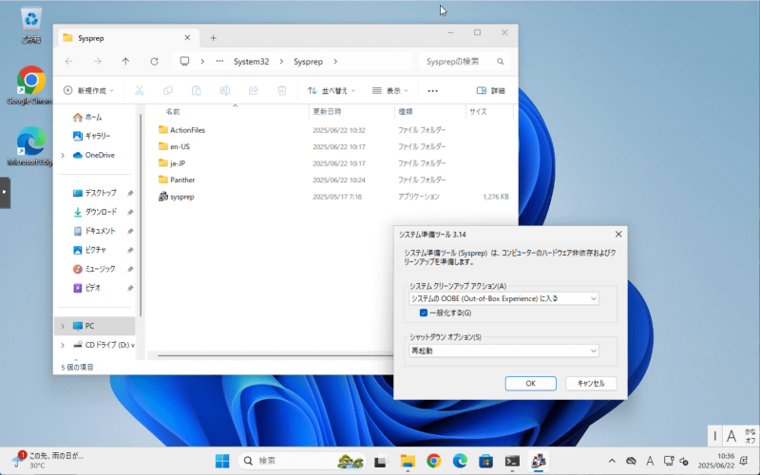Go back with the left arrow in Explorer

click(68, 62)
